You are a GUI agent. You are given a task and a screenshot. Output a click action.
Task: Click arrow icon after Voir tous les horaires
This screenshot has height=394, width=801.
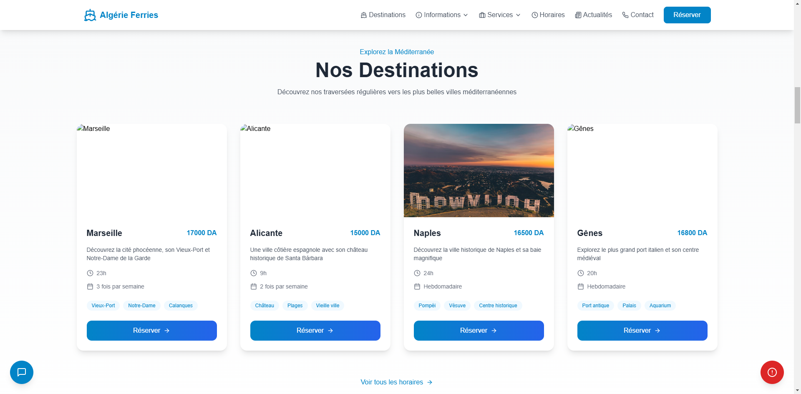point(430,382)
